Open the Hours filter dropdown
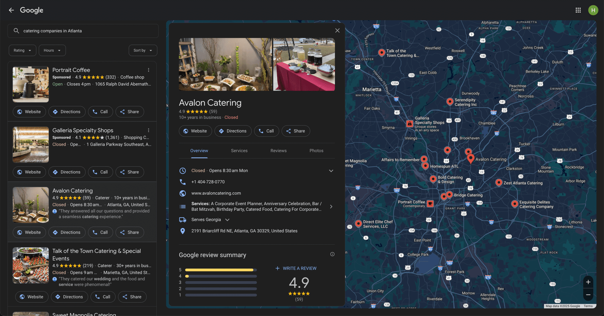The height and width of the screenshot is (316, 604). (x=52, y=51)
